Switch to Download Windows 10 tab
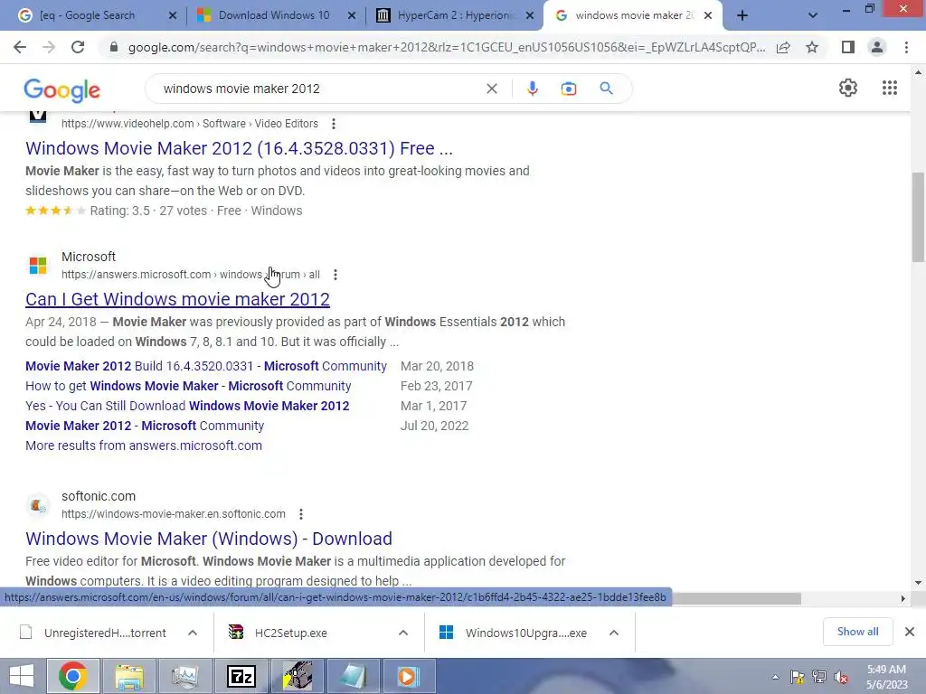 tap(274, 15)
